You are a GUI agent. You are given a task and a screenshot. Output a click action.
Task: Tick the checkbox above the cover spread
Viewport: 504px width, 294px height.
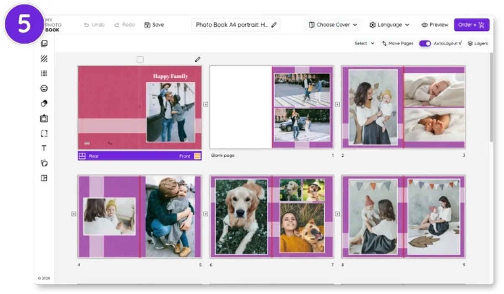click(x=140, y=60)
